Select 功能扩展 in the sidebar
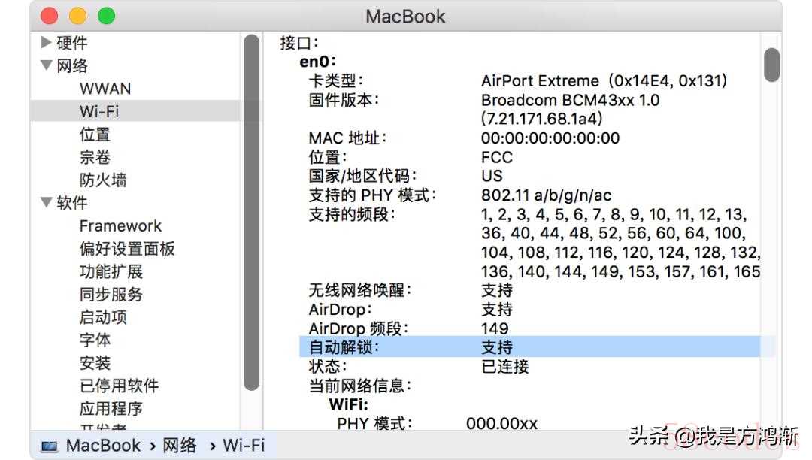The image size is (812, 460). (x=111, y=271)
